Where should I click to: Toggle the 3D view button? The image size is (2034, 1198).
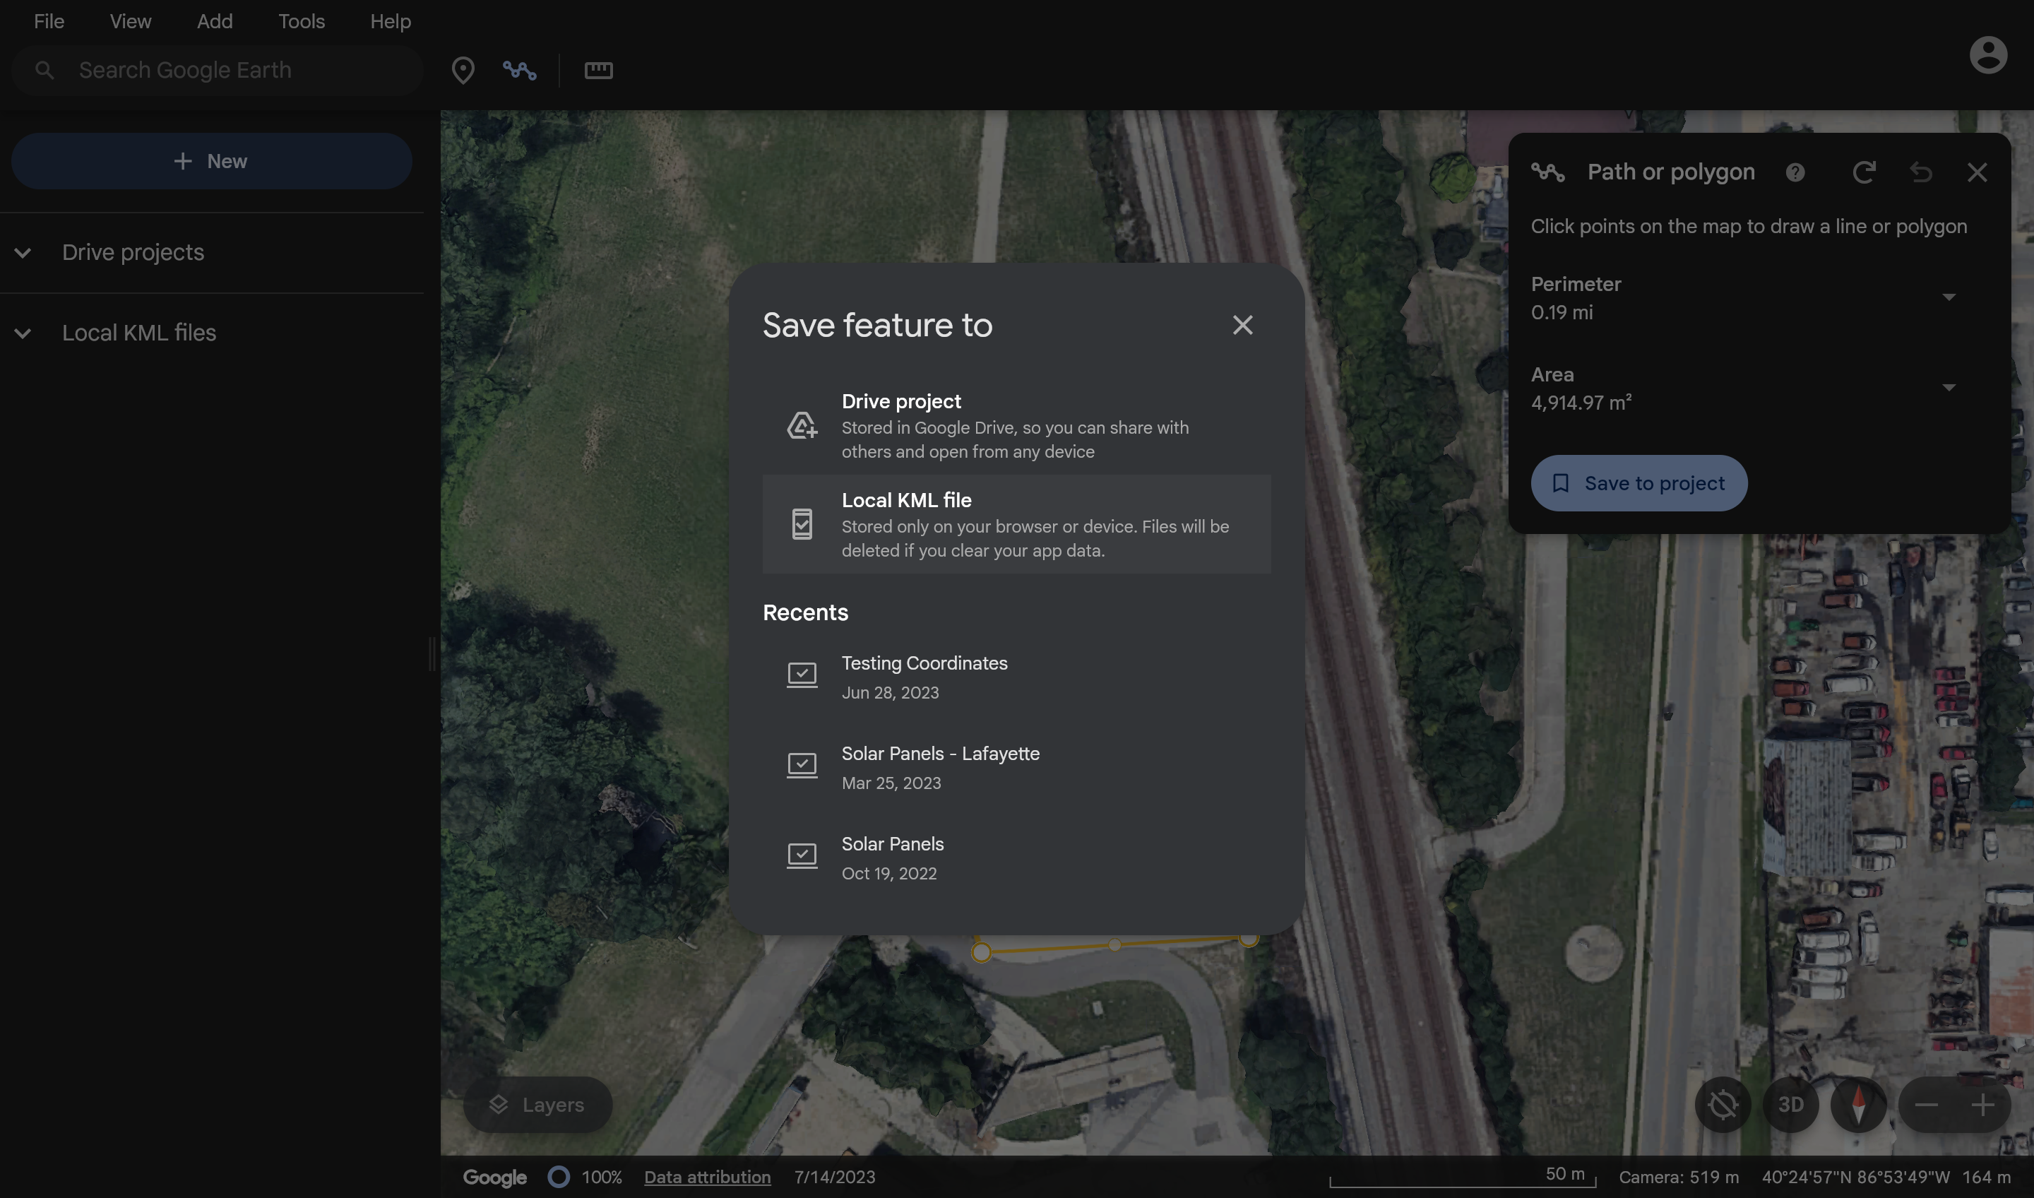tap(1790, 1104)
